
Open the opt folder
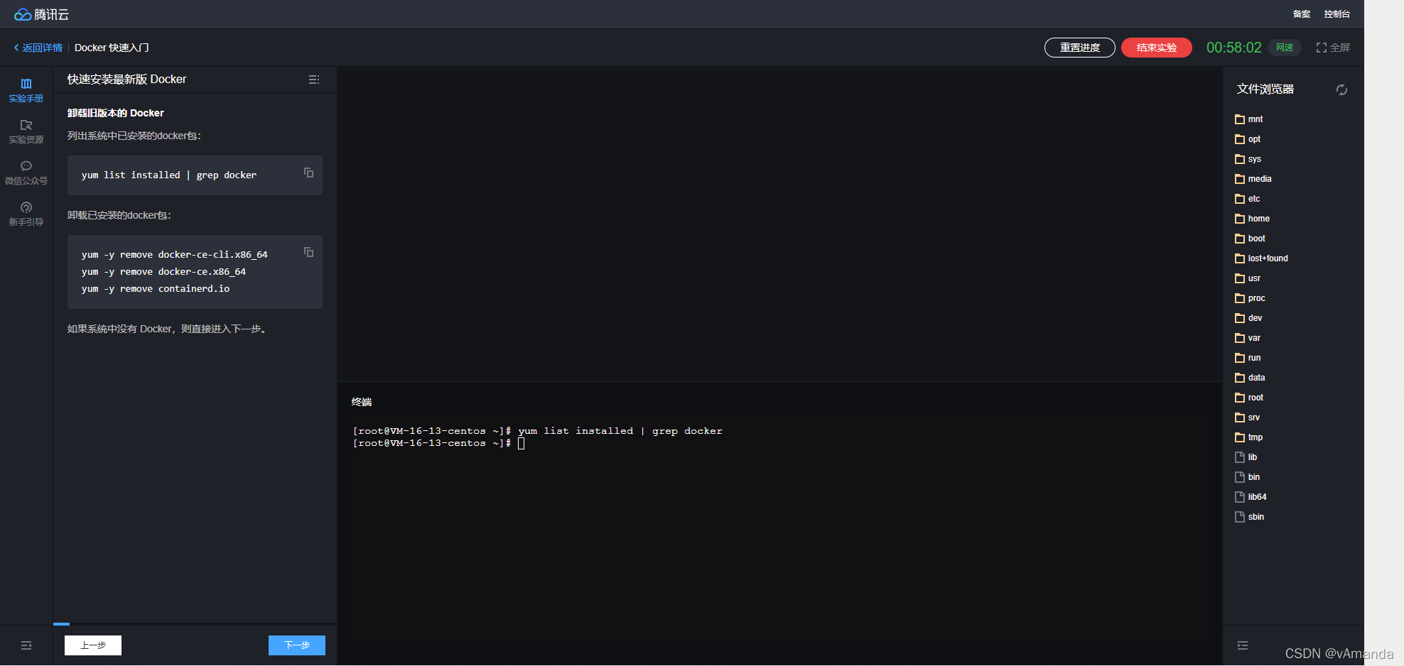1248,139
